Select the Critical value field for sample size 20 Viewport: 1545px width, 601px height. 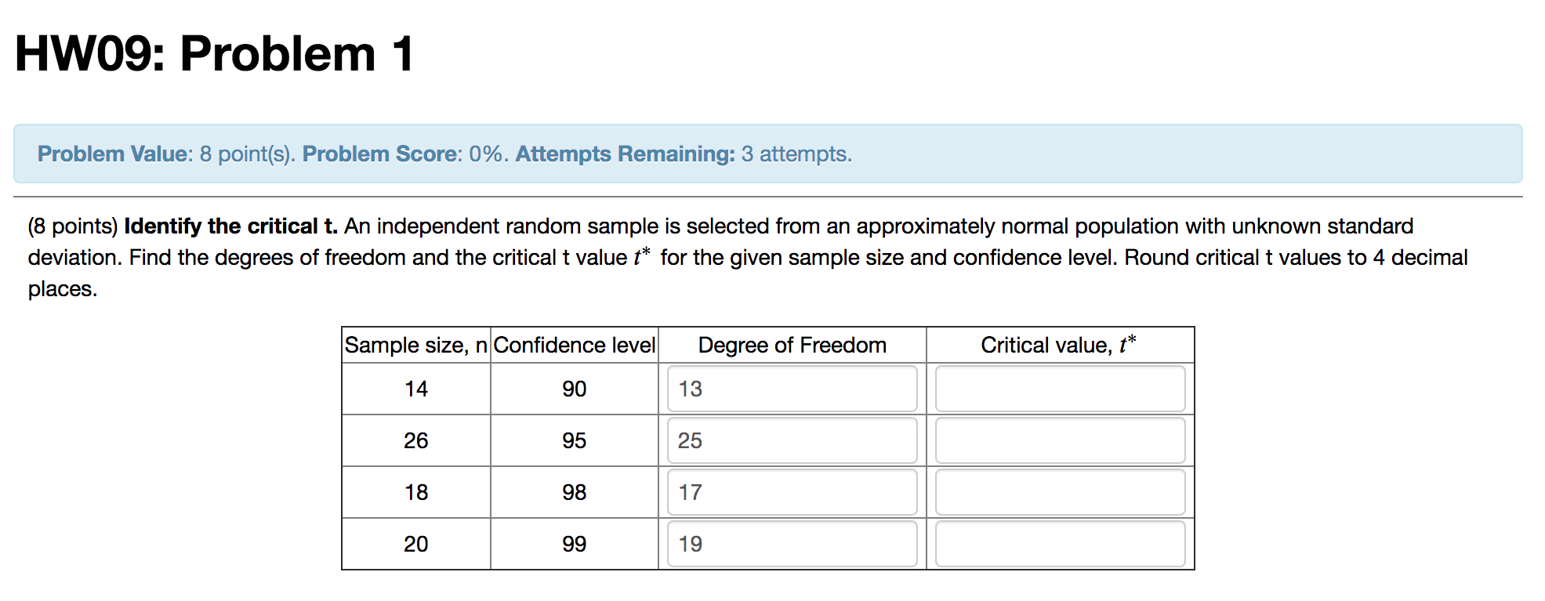tap(1058, 543)
